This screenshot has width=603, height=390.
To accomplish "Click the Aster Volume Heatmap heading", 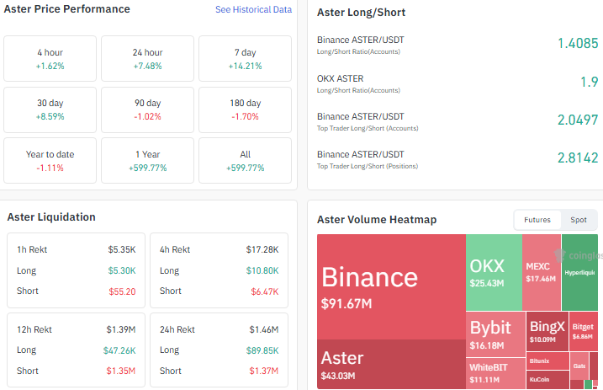I will click(x=377, y=220).
